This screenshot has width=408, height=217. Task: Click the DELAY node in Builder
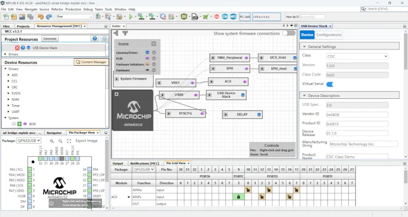pos(242,115)
